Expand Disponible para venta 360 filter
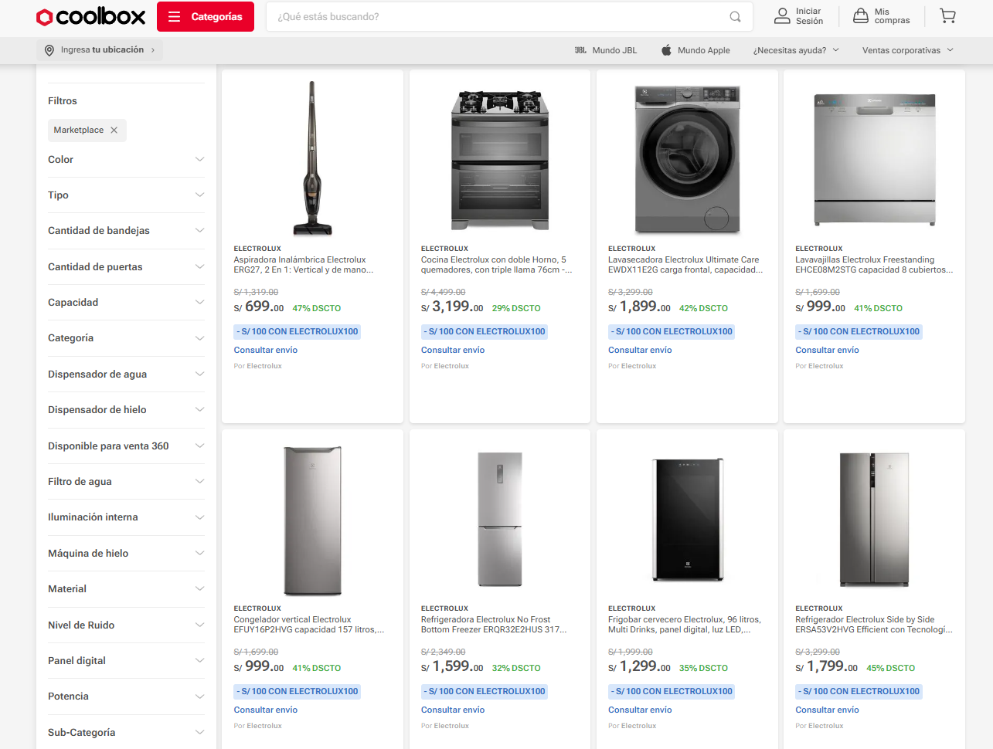The image size is (993, 749). pos(126,446)
